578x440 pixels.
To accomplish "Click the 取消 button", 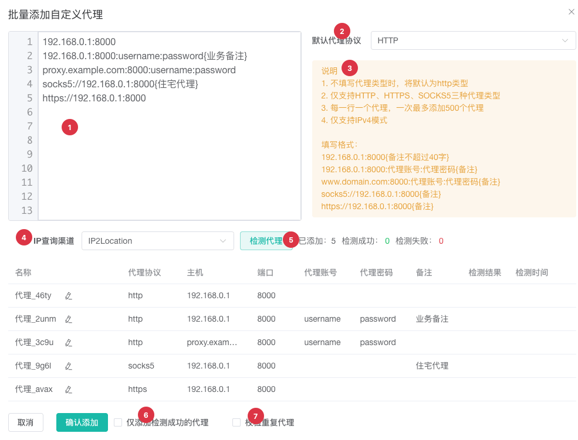I will (25, 422).
